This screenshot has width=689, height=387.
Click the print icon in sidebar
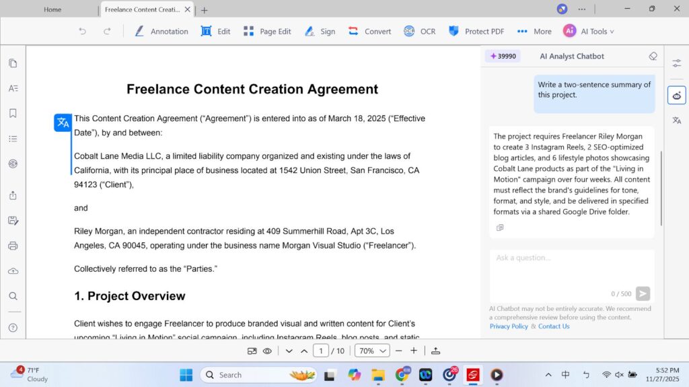pyautogui.click(x=13, y=246)
